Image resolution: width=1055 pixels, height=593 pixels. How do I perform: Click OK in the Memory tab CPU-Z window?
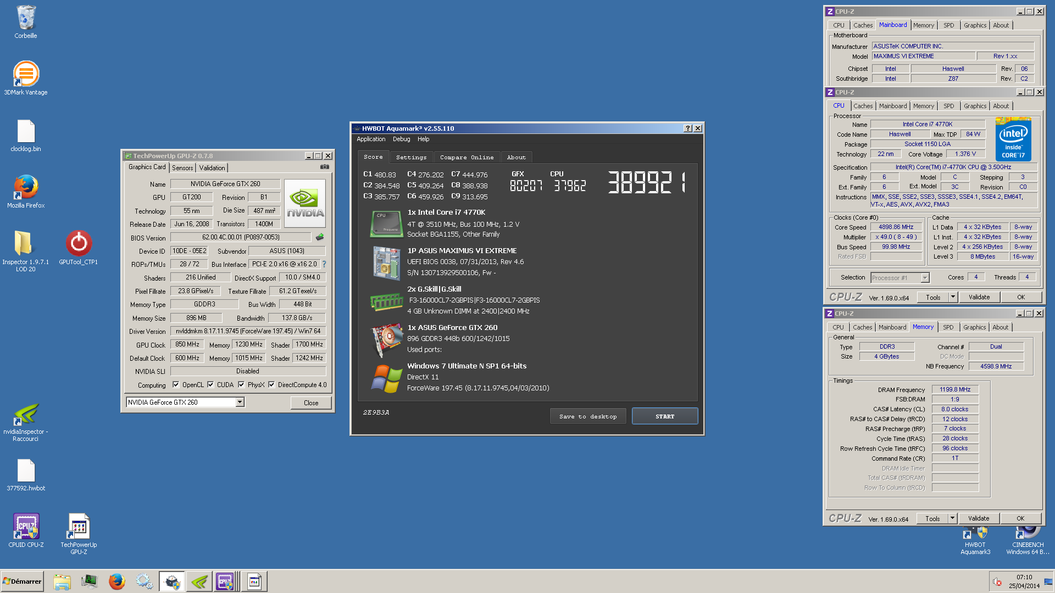click(x=1020, y=518)
